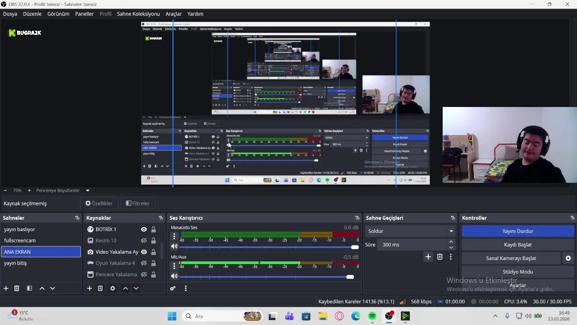
Task: Undock the Kaynaklar panel icon
Action: 160,218
